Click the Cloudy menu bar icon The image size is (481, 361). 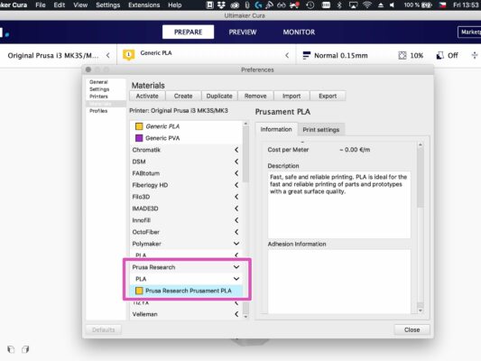coord(235,5)
